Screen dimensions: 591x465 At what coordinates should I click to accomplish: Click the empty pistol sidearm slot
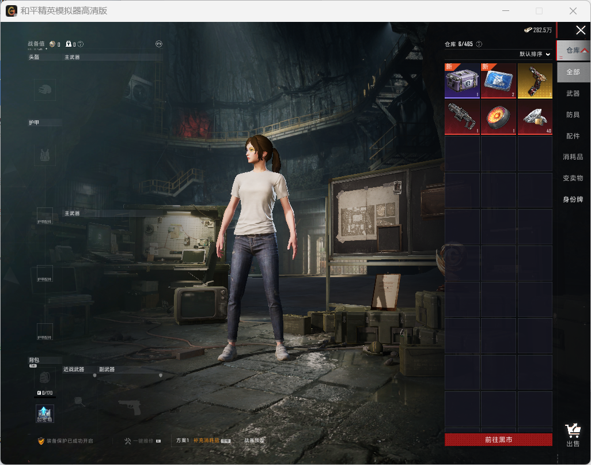point(130,407)
